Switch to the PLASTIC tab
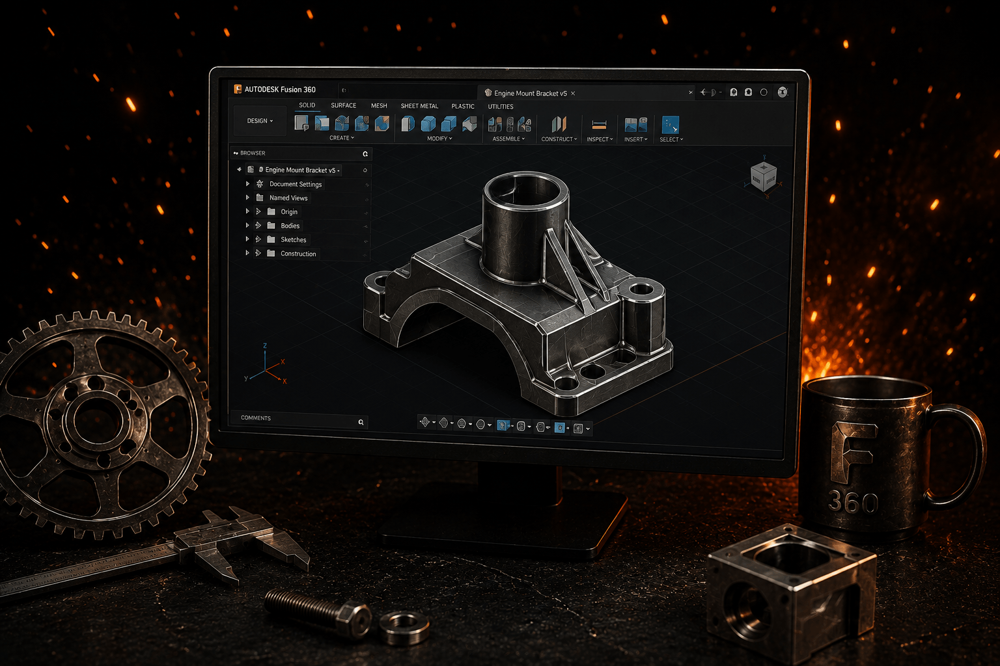The width and height of the screenshot is (1000, 666). tap(463, 107)
